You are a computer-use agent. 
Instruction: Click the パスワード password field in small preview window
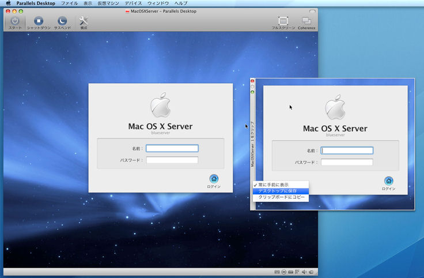coord(347,162)
